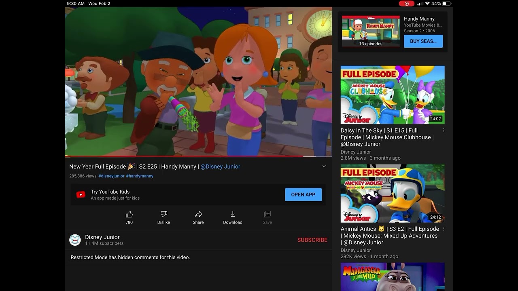The image size is (518, 291).
Task: Click the Disney Junior channel name
Action: (x=102, y=237)
